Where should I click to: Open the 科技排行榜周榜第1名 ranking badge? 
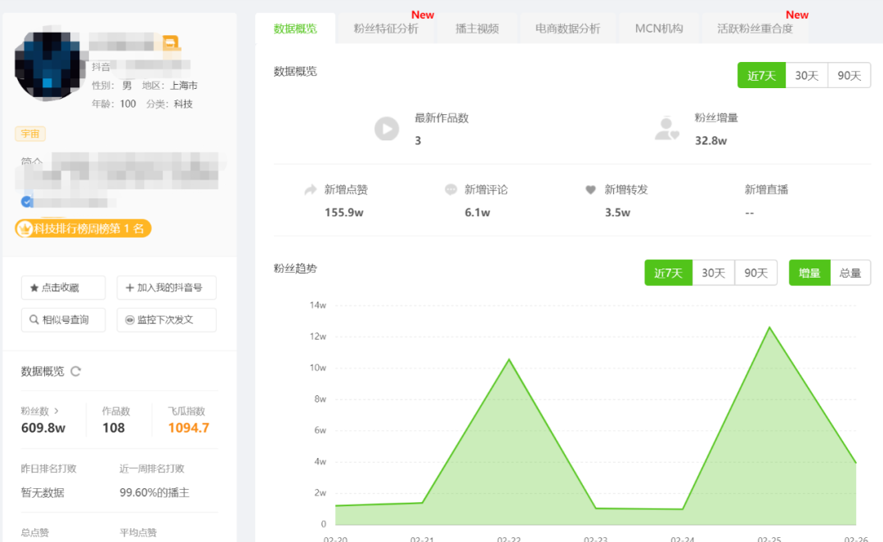coord(83,229)
